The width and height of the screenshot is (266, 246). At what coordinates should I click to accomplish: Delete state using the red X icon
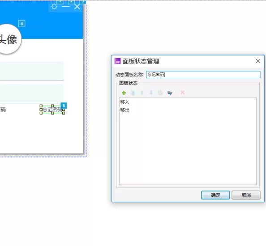click(x=183, y=93)
